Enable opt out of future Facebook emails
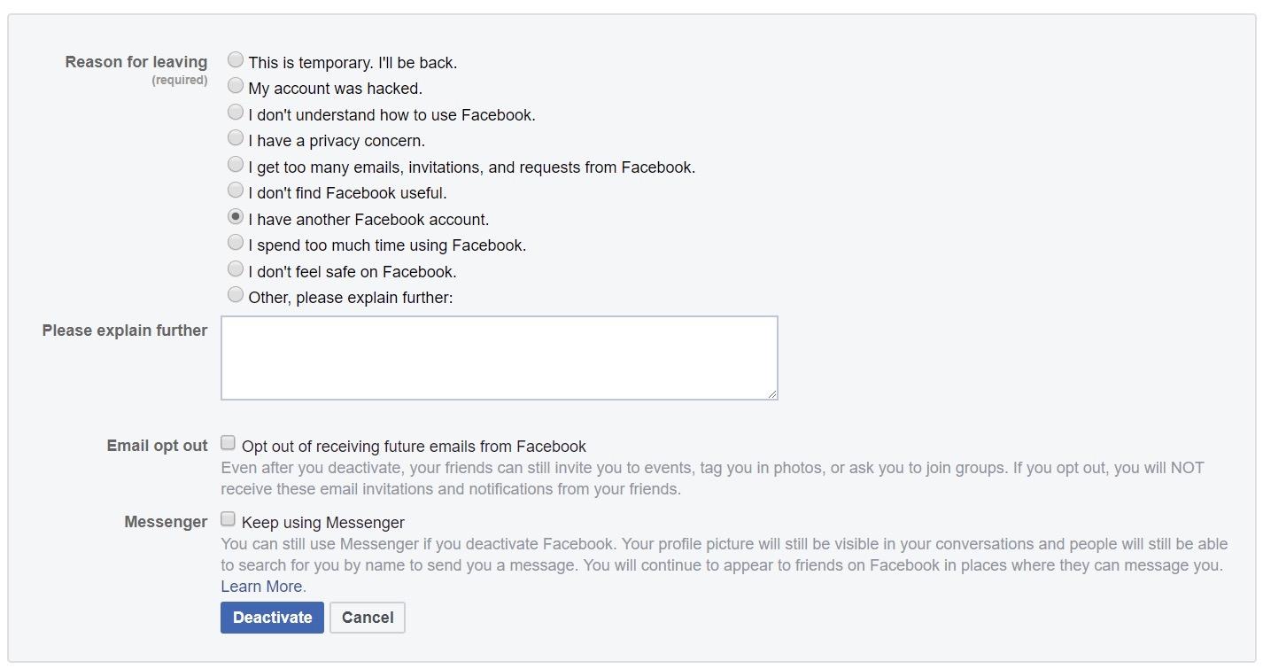 click(x=229, y=443)
